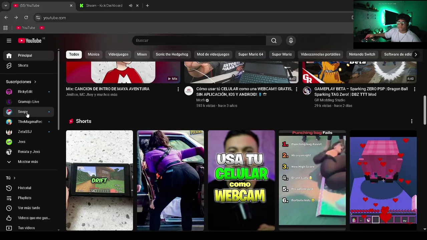Select Mod de videojuegos chip
The image size is (427, 240).
(213, 54)
